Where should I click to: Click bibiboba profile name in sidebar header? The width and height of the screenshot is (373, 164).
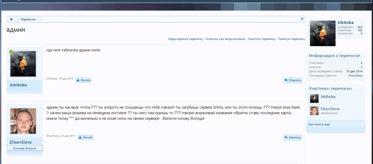pyautogui.click(x=345, y=23)
